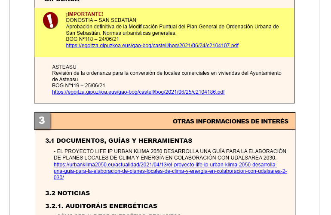Select the 'DONOSTIA – SAN SEBATIÁN' line
Screen dimensions: 331x215
click(101, 20)
